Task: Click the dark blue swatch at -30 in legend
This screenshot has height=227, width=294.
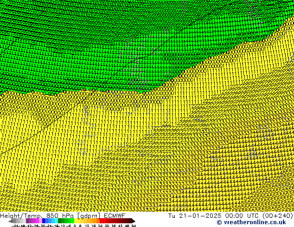Action: 44,221
